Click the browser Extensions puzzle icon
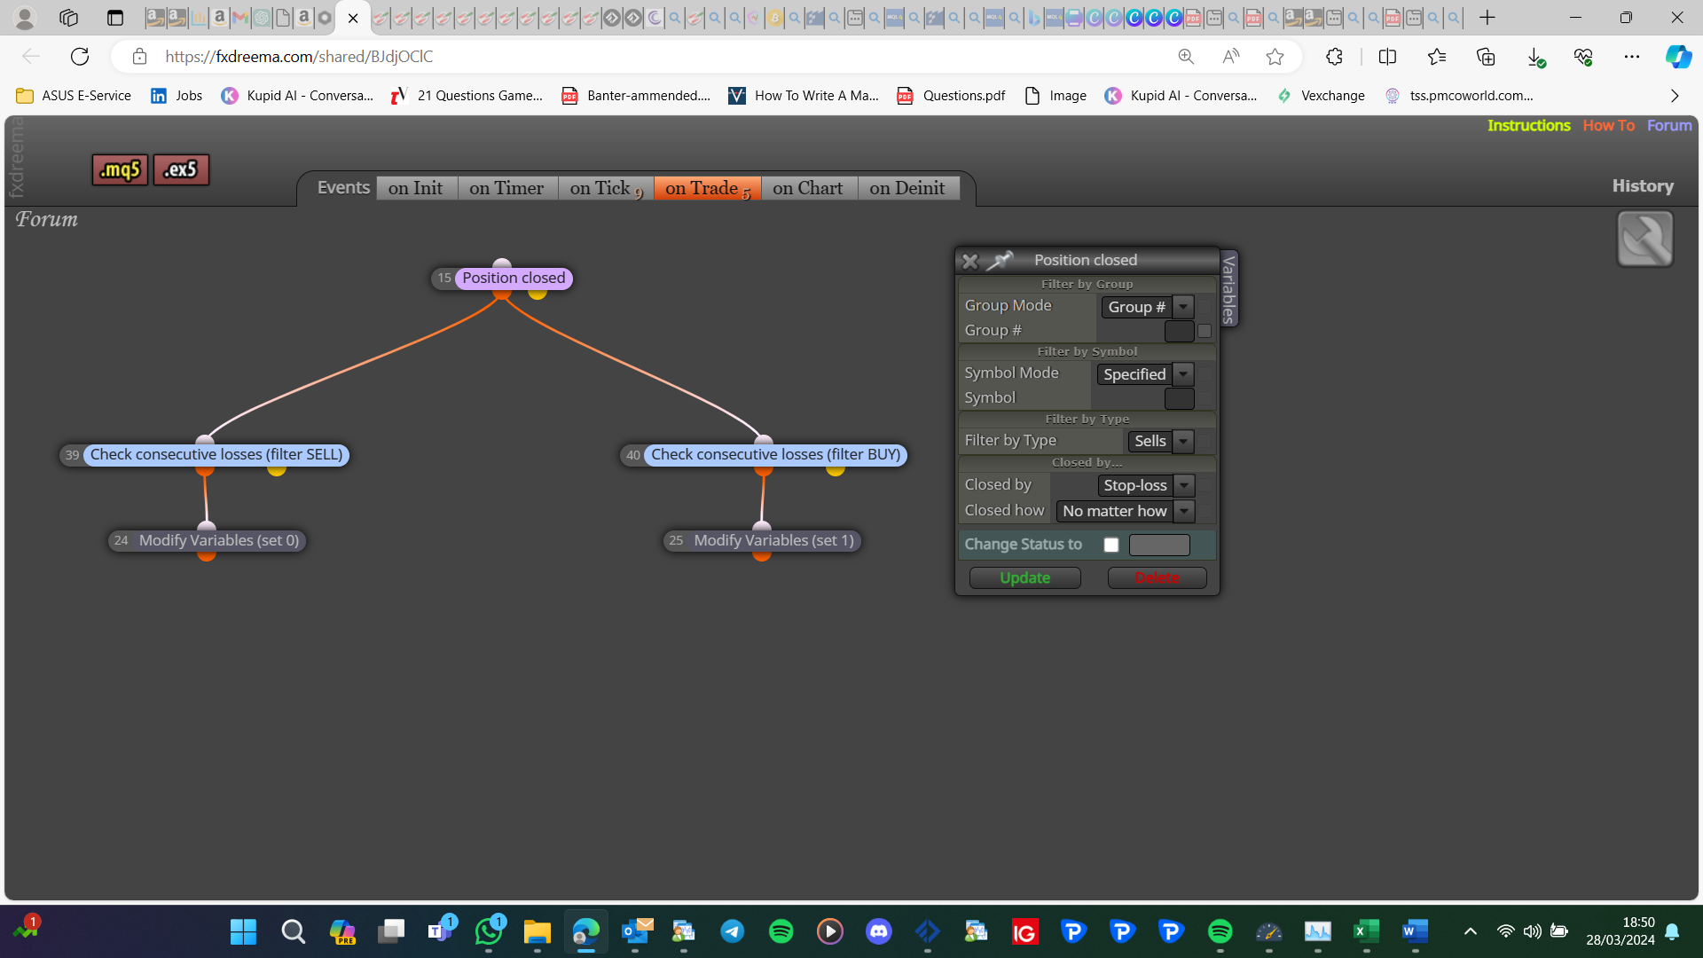 click(x=1334, y=57)
